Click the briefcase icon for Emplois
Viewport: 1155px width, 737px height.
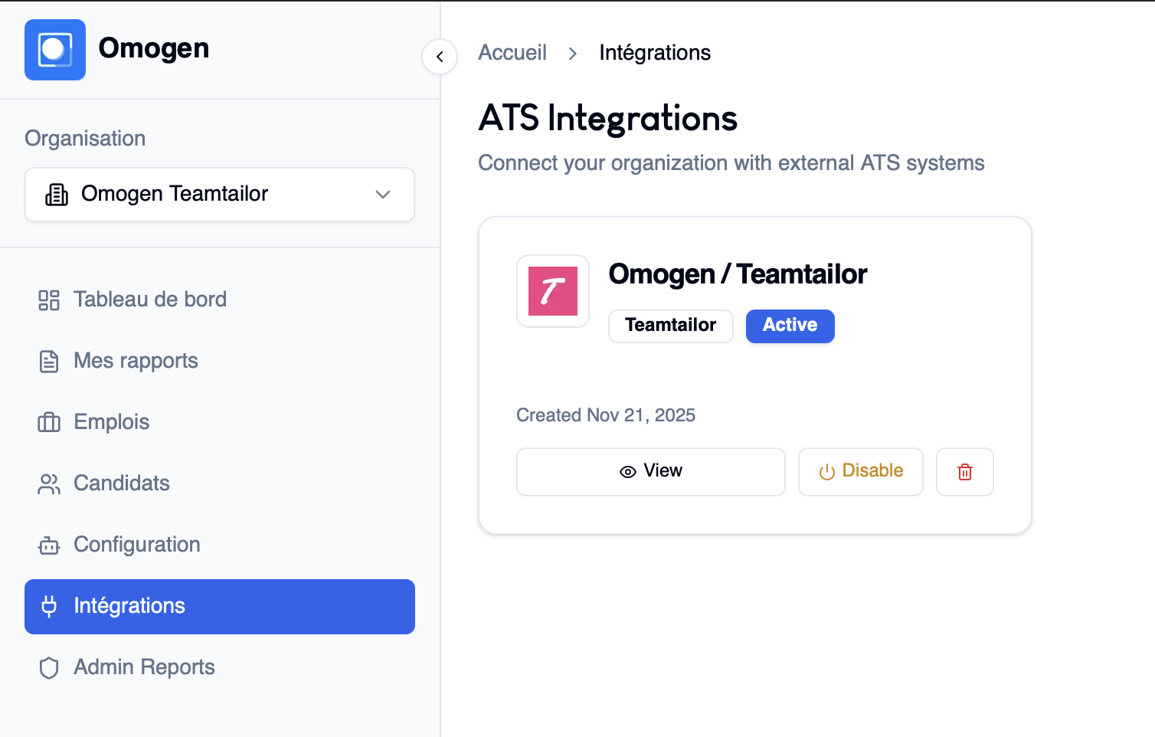pyautogui.click(x=49, y=422)
